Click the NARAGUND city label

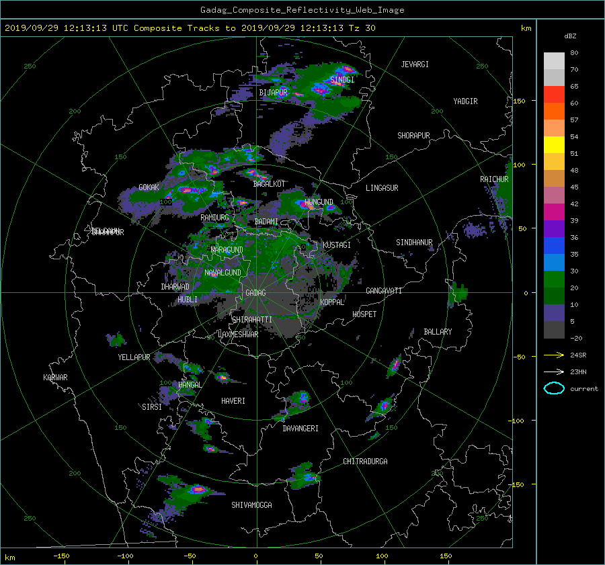tap(227, 250)
